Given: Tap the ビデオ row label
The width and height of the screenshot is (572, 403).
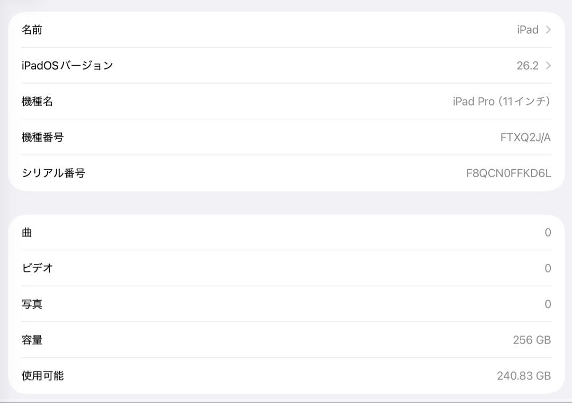Looking at the screenshot, I should tap(37, 268).
